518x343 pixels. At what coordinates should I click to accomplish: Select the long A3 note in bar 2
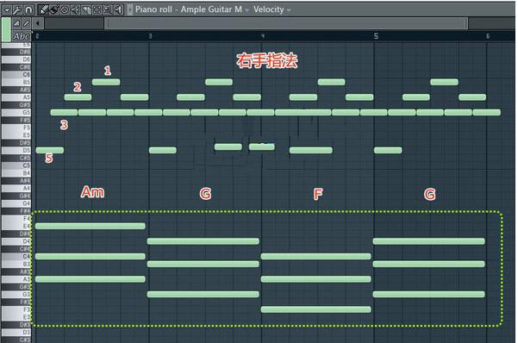pos(90,279)
